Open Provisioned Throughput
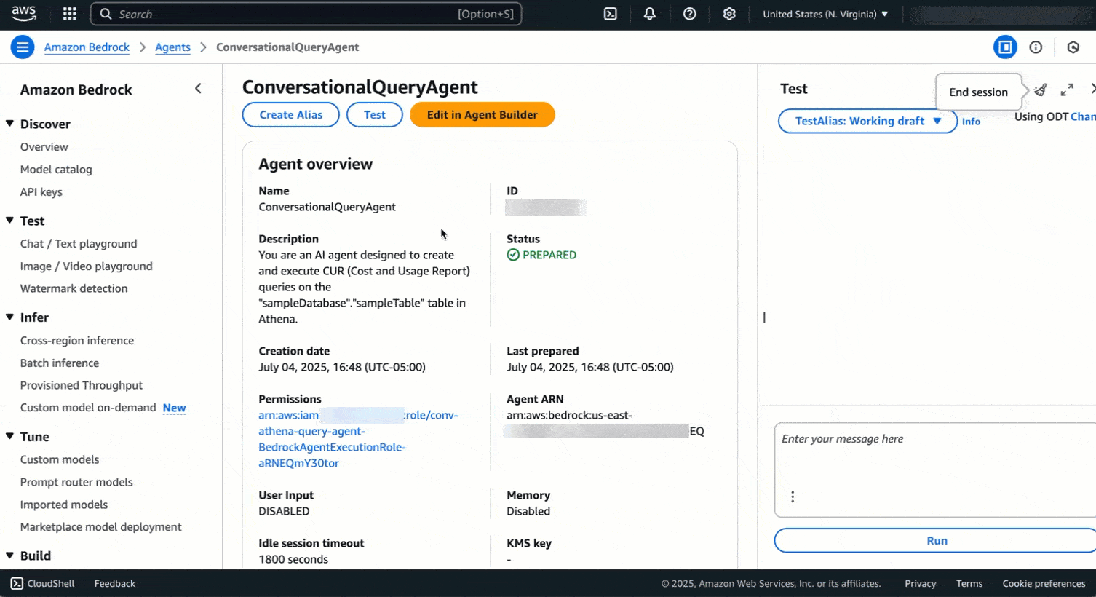This screenshot has width=1096, height=597. (x=82, y=385)
